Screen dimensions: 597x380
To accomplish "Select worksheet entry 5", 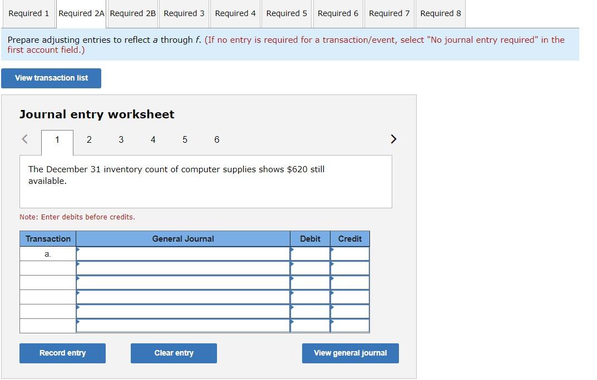I will click(x=185, y=140).
